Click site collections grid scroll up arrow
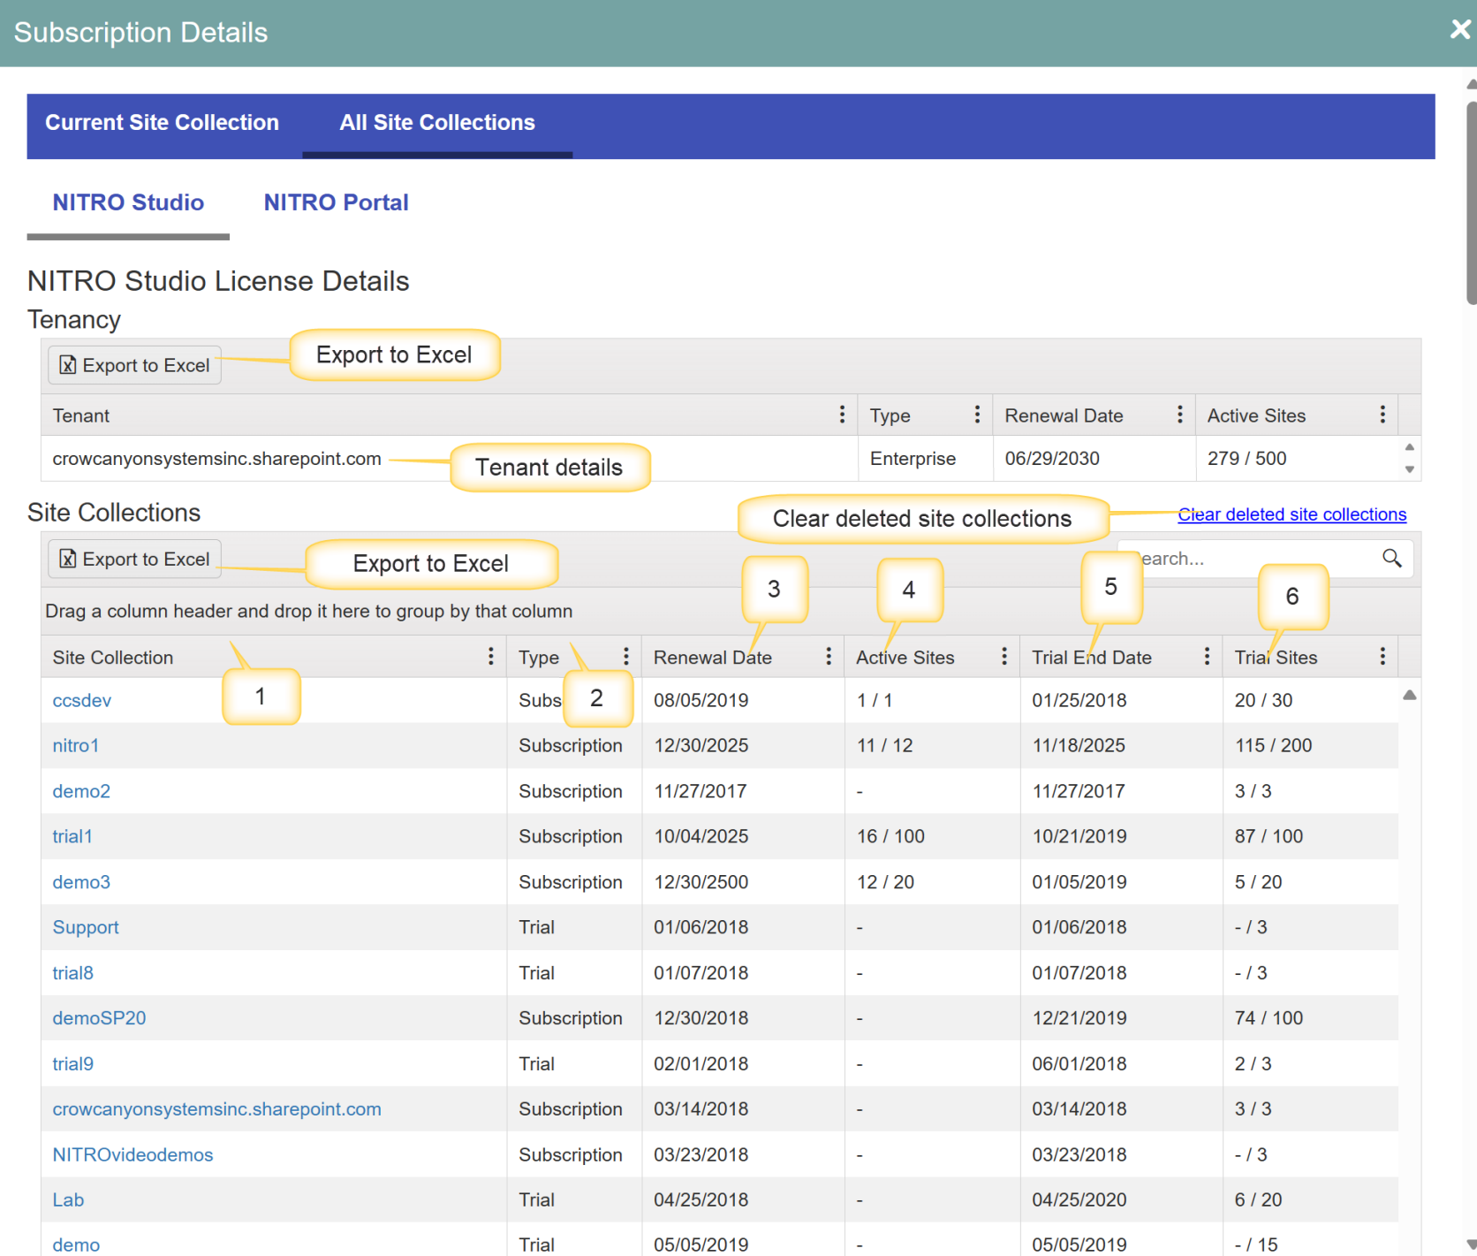The width and height of the screenshot is (1477, 1256). click(1410, 695)
